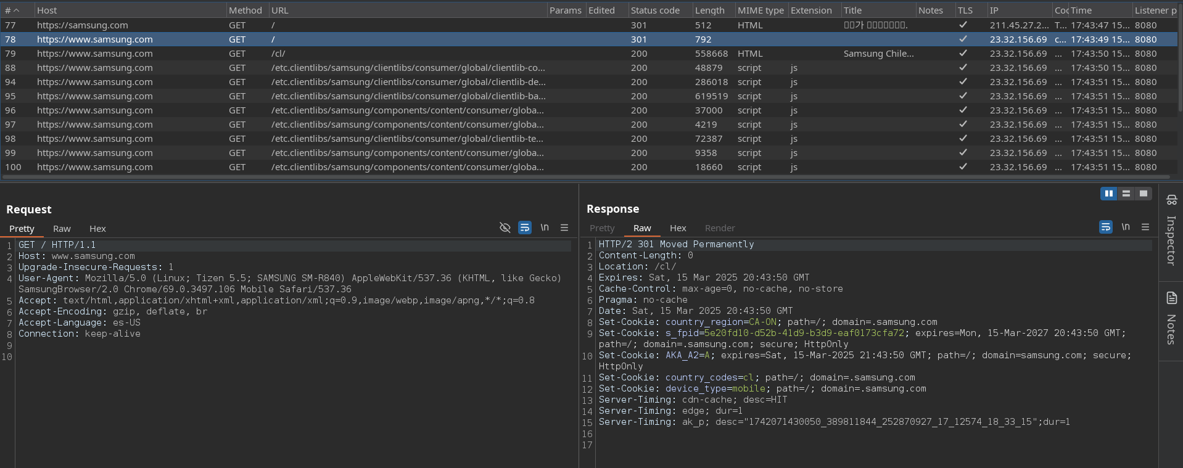This screenshot has height=468, width=1183.
Task: Click 'device_type=mobile' cookie in response
Action: (x=715, y=388)
